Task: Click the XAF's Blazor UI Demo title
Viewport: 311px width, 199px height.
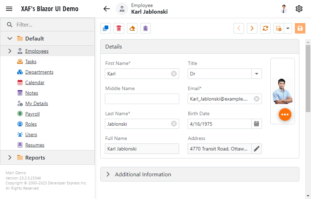Action: pyautogui.click(x=50, y=9)
